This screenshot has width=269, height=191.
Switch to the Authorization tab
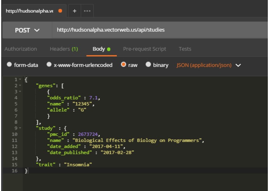(21, 49)
